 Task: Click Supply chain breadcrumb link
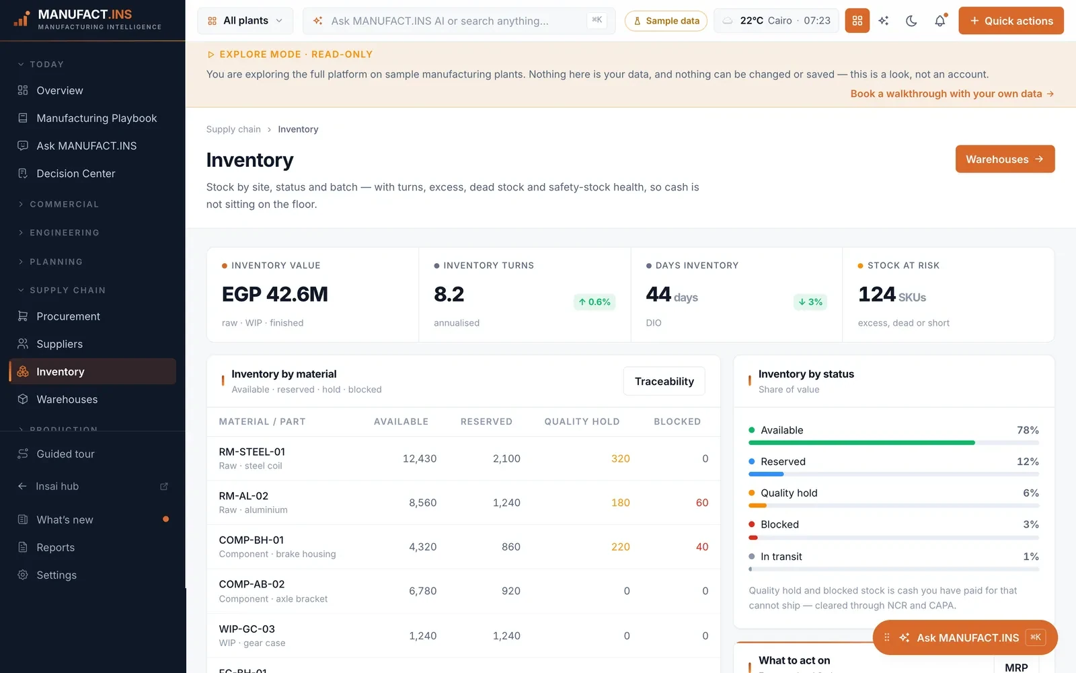point(233,129)
